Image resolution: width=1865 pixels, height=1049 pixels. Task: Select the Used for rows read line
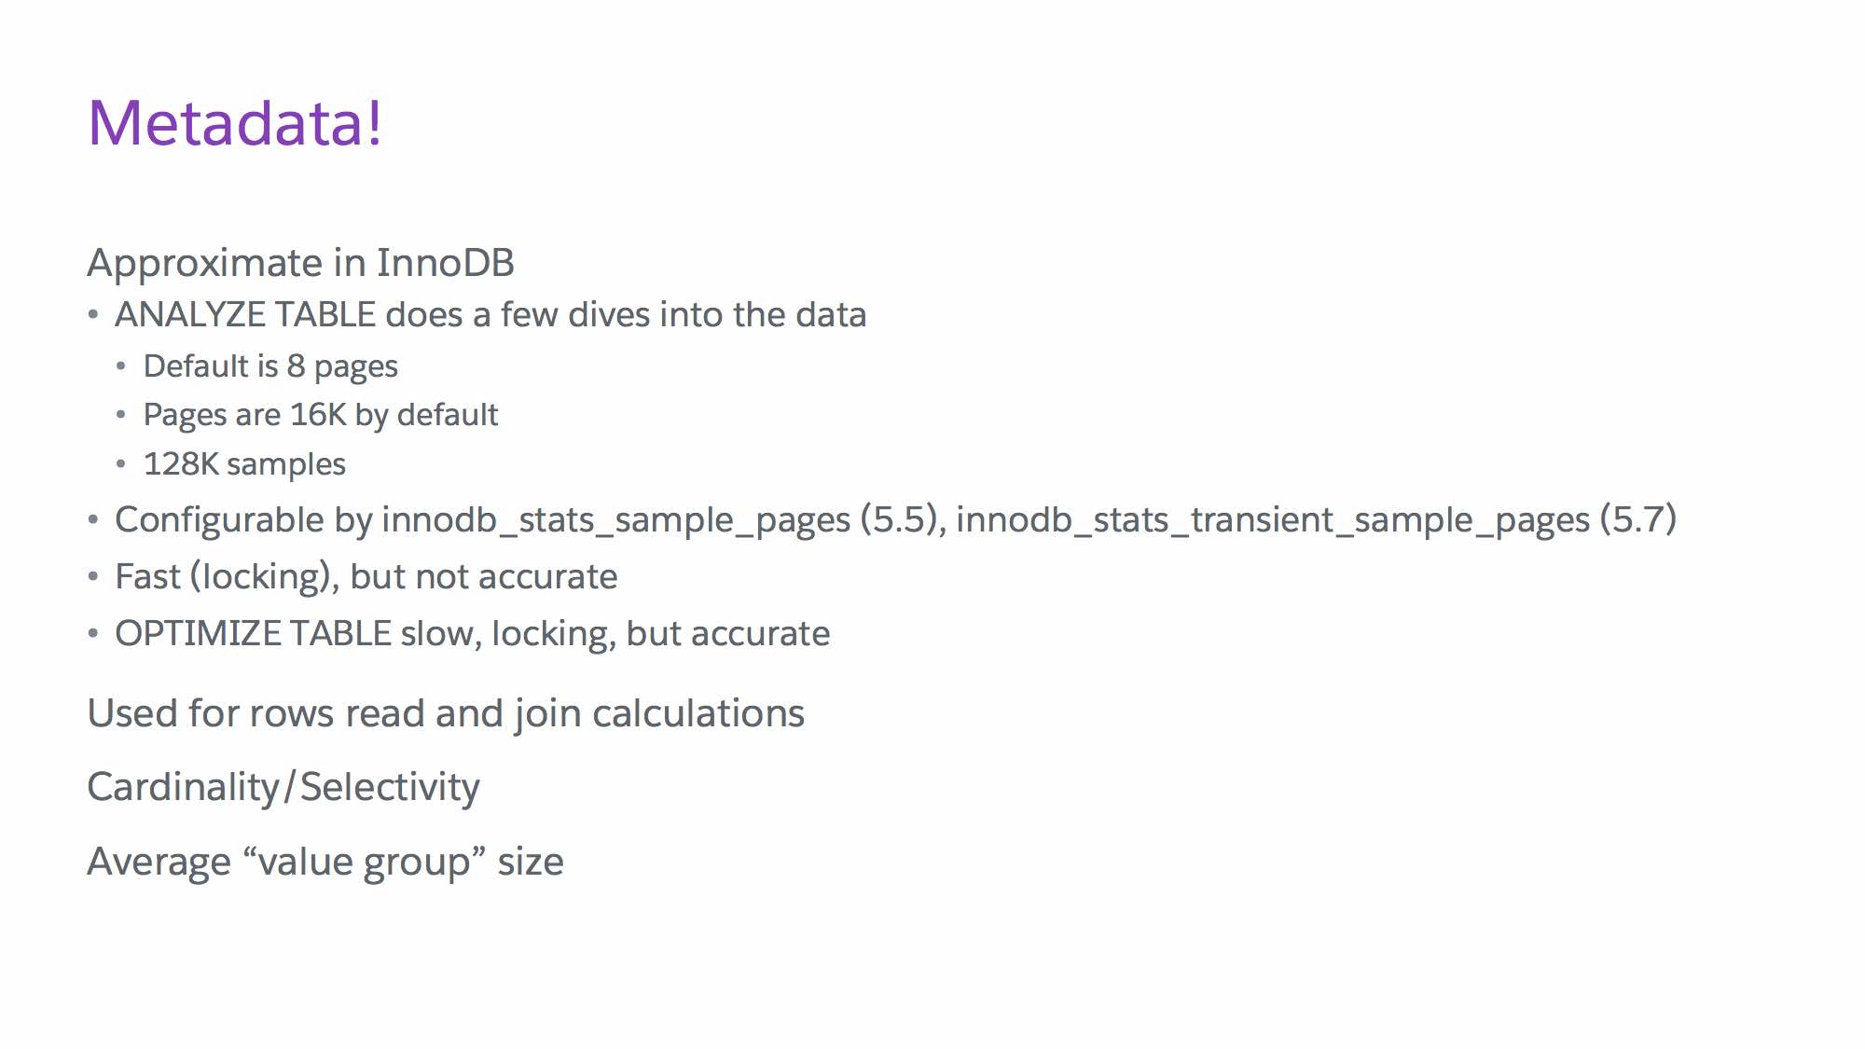pyautogui.click(x=446, y=714)
